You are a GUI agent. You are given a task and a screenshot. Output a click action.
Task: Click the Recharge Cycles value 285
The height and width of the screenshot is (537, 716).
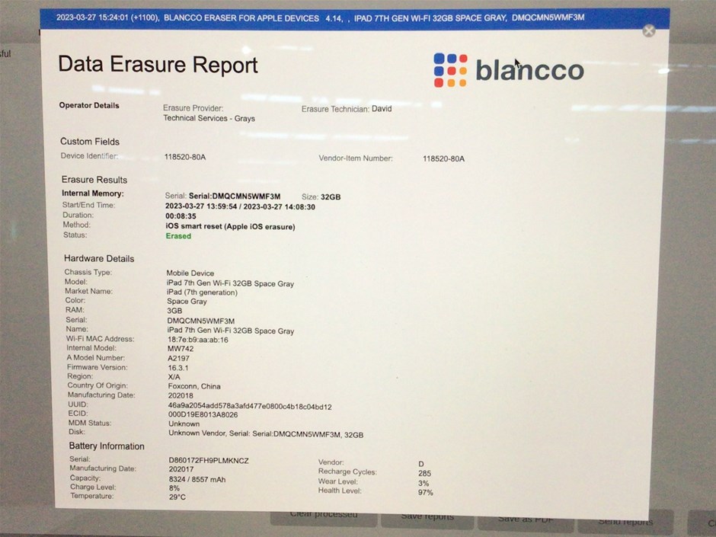tap(424, 473)
